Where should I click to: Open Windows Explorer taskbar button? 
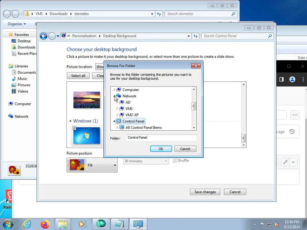click(62, 224)
